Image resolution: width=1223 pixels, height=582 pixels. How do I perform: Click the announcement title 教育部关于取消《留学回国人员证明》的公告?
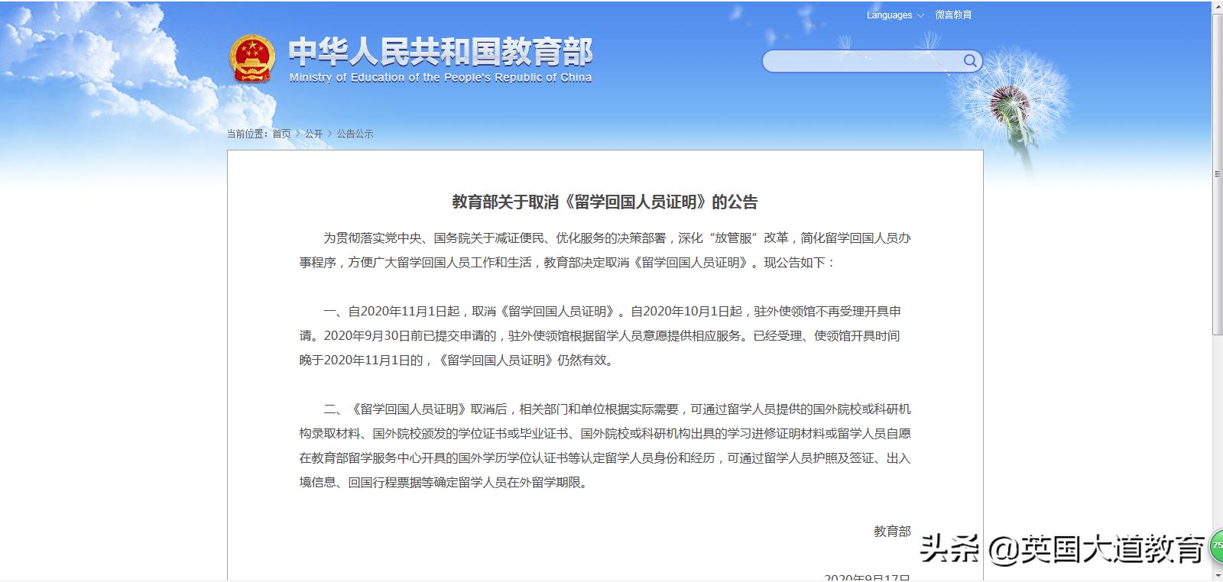pos(605,202)
